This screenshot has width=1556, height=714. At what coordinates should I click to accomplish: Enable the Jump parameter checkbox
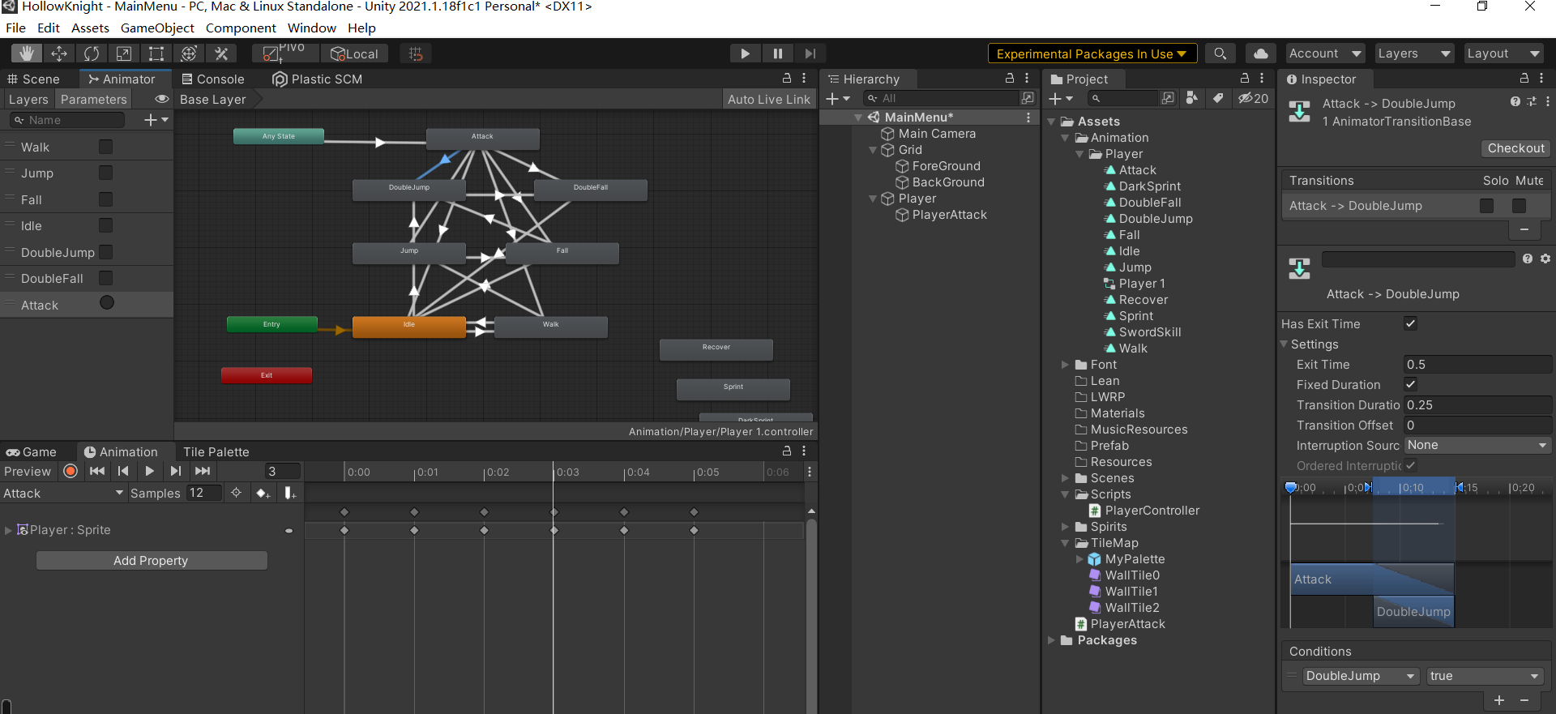click(x=105, y=173)
